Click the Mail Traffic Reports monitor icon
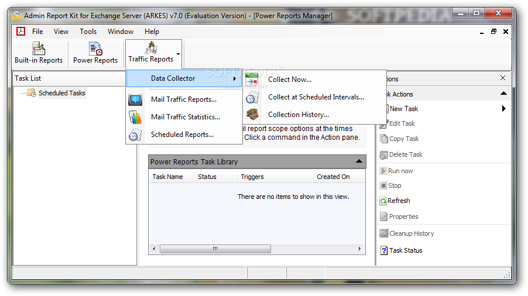This screenshot has width=528, height=296. coord(135,99)
